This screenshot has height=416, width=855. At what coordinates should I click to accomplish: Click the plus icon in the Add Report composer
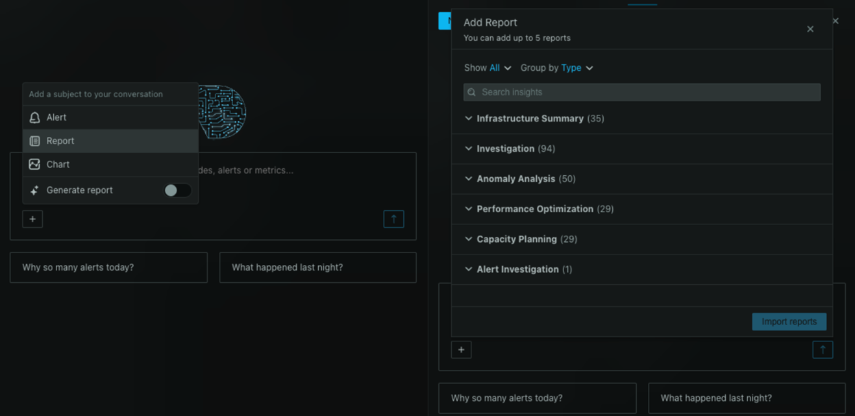(x=462, y=349)
